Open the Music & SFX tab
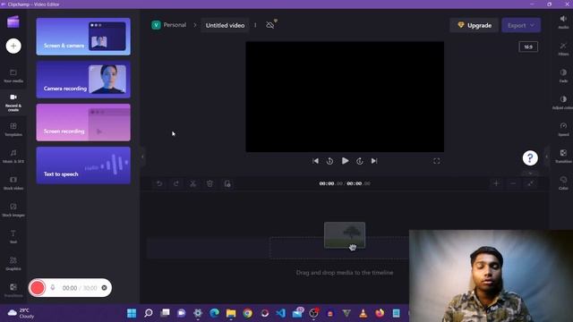The width and height of the screenshot is (573, 322). point(13,157)
